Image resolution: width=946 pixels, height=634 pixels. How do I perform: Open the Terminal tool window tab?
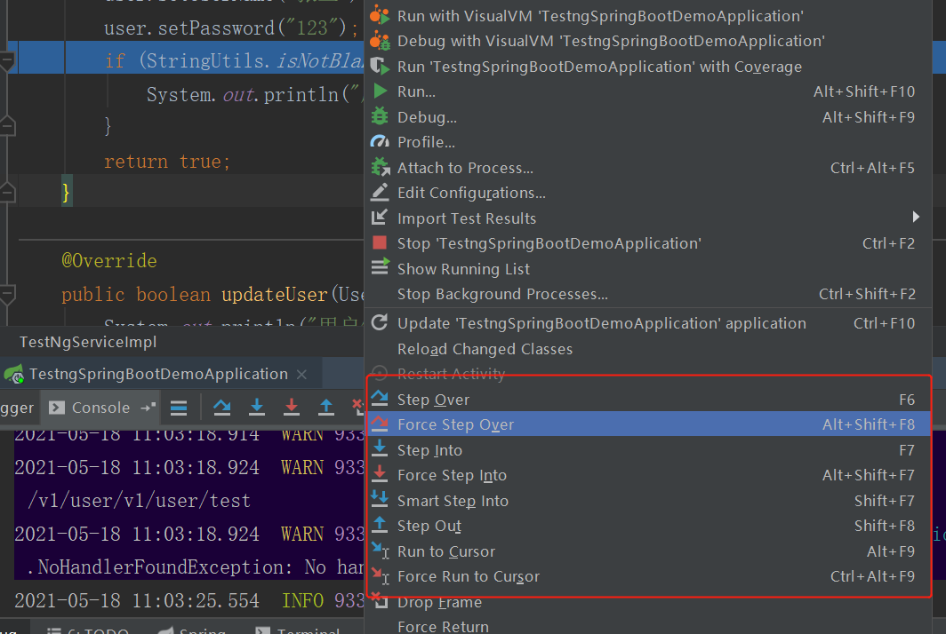[299, 630]
